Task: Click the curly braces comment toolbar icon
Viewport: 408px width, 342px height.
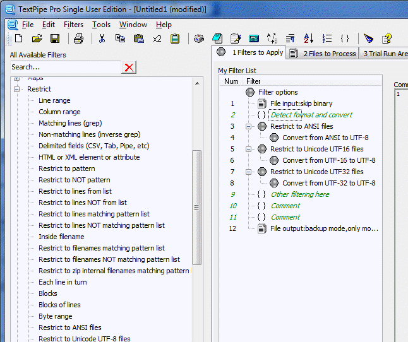Action: pyautogui.click(x=345, y=39)
